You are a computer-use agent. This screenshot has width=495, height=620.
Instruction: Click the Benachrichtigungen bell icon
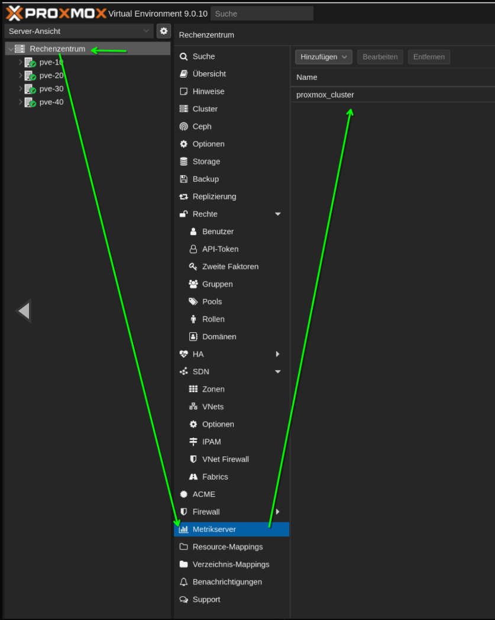(183, 582)
